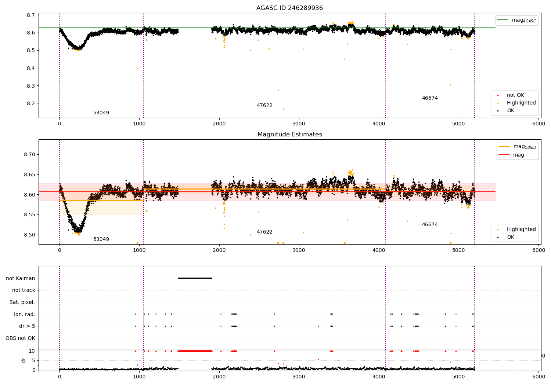
Task: Click the 5000 x-tick under Magnitude Estimates panel
Action: point(459,250)
